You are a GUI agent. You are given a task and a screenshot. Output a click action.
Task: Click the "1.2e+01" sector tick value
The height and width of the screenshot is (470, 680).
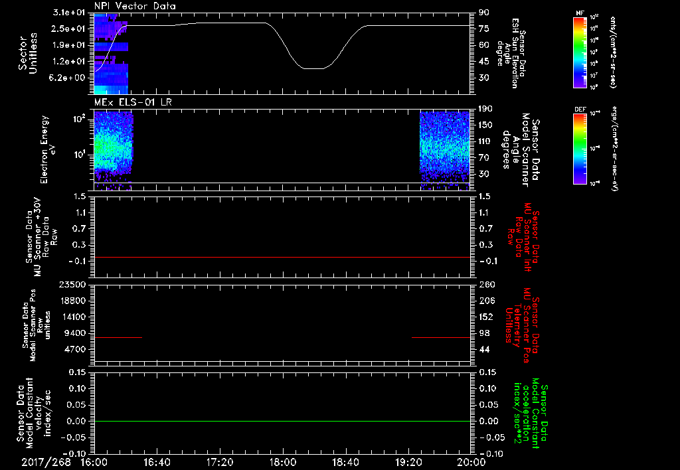(x=69, y=62)
